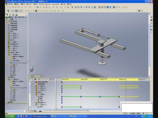Select 前视基准面 plane in feature tree

[14, 25]
